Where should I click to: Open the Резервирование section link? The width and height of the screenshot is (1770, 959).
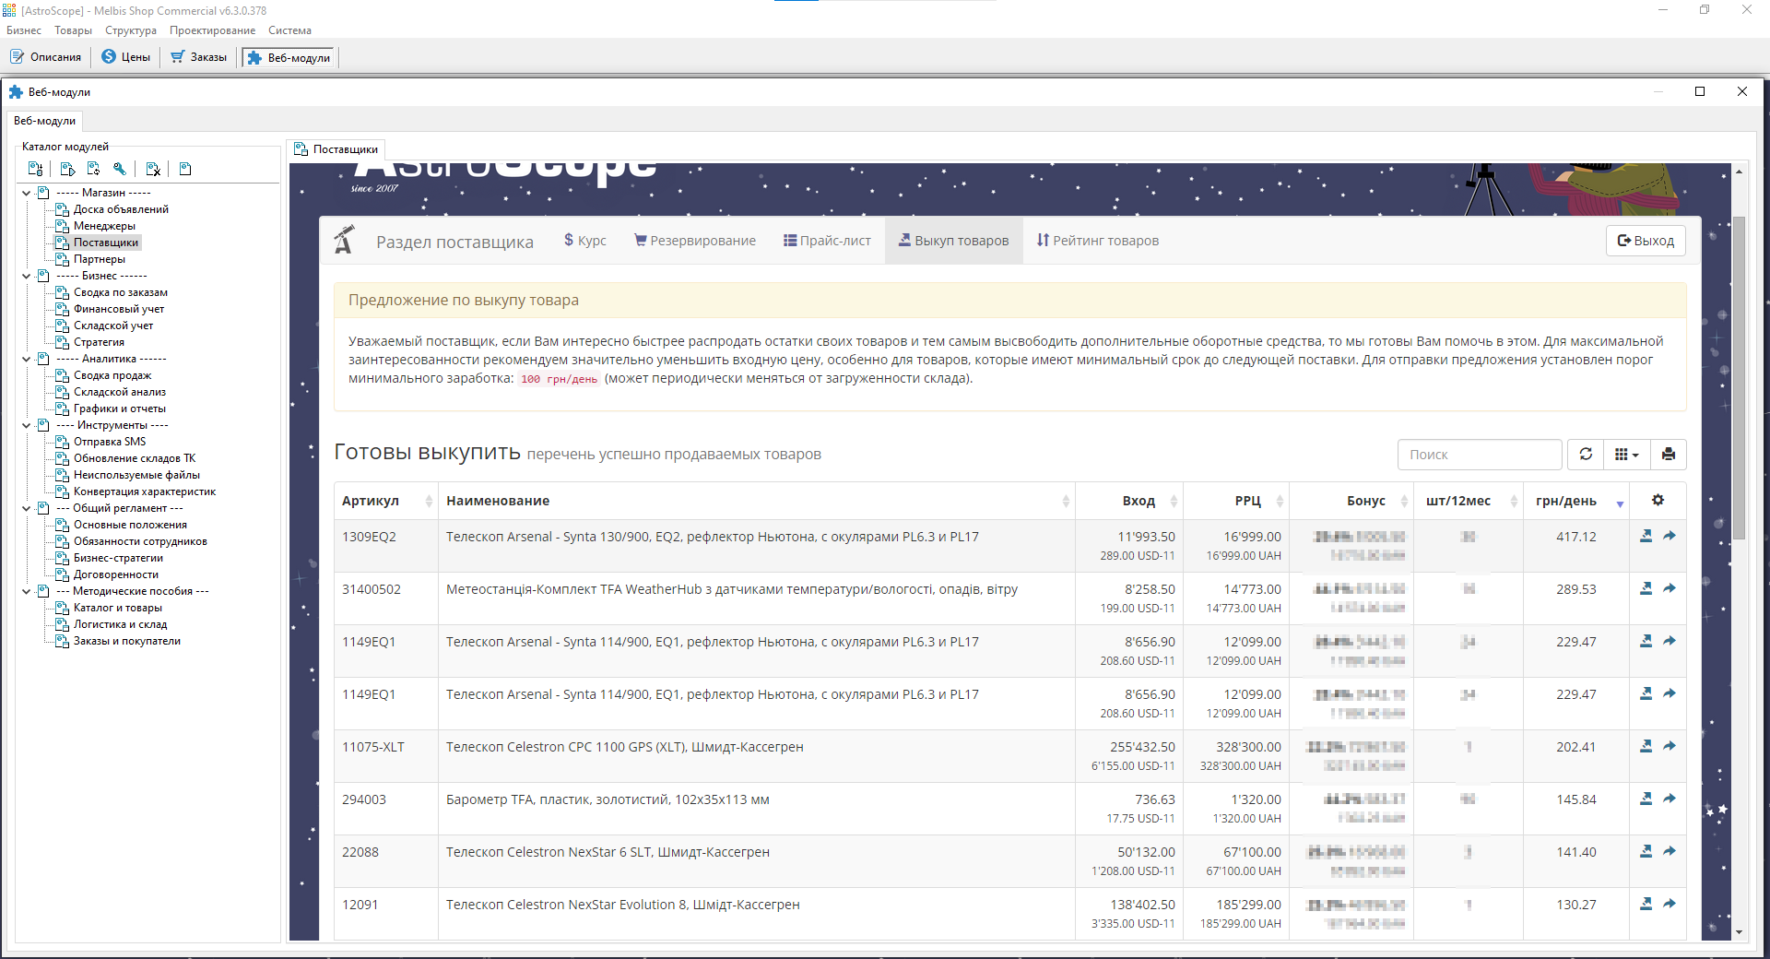pos(695,240)
